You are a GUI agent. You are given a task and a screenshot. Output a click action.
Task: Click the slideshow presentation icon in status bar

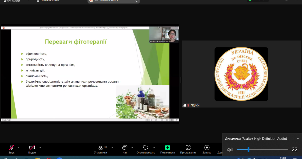pyautogui.click(x=177, y=120)
